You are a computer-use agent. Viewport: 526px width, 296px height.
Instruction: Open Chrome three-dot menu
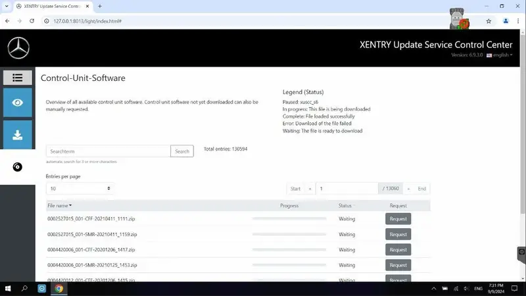click(518, 21)
